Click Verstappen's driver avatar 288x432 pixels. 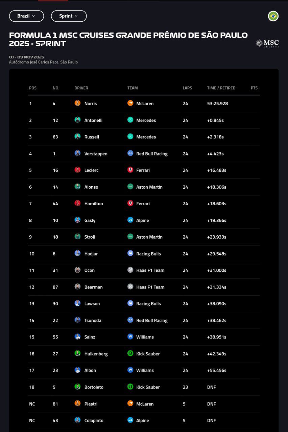[77, 154]
